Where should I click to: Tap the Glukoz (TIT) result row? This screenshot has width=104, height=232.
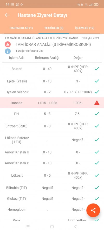(x=52, y=199)
